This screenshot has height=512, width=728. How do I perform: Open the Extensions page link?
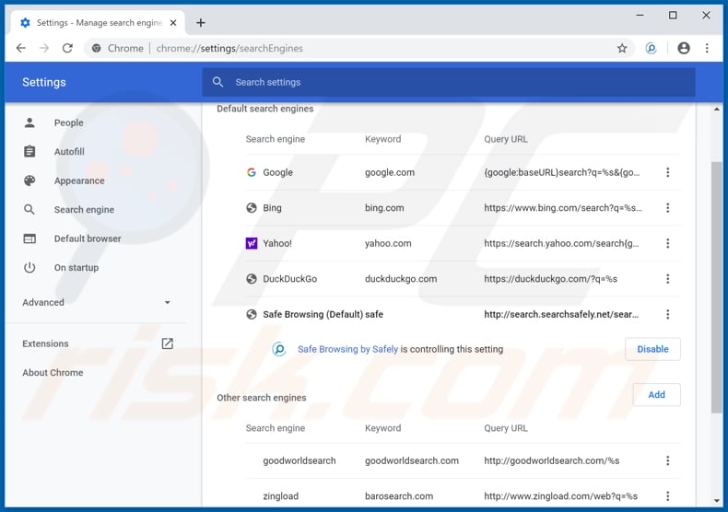click(x=45, y=343)
